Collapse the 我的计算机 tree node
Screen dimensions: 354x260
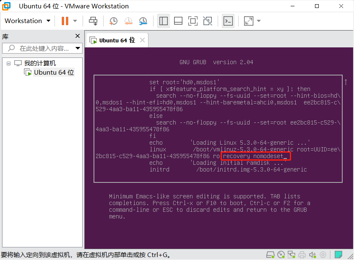pyautogui.click(x=8, y=63)
